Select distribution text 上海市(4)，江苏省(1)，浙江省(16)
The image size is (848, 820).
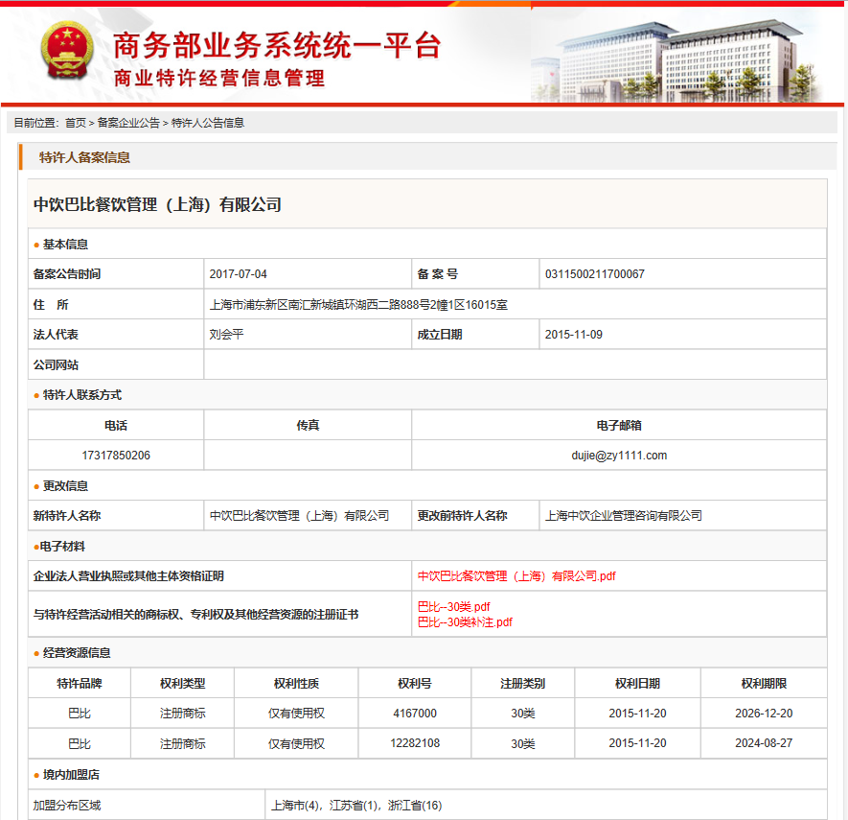point(356,806)
